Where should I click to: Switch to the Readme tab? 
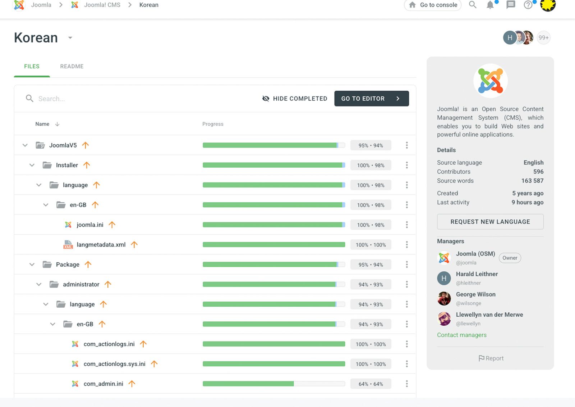(72, 66)
